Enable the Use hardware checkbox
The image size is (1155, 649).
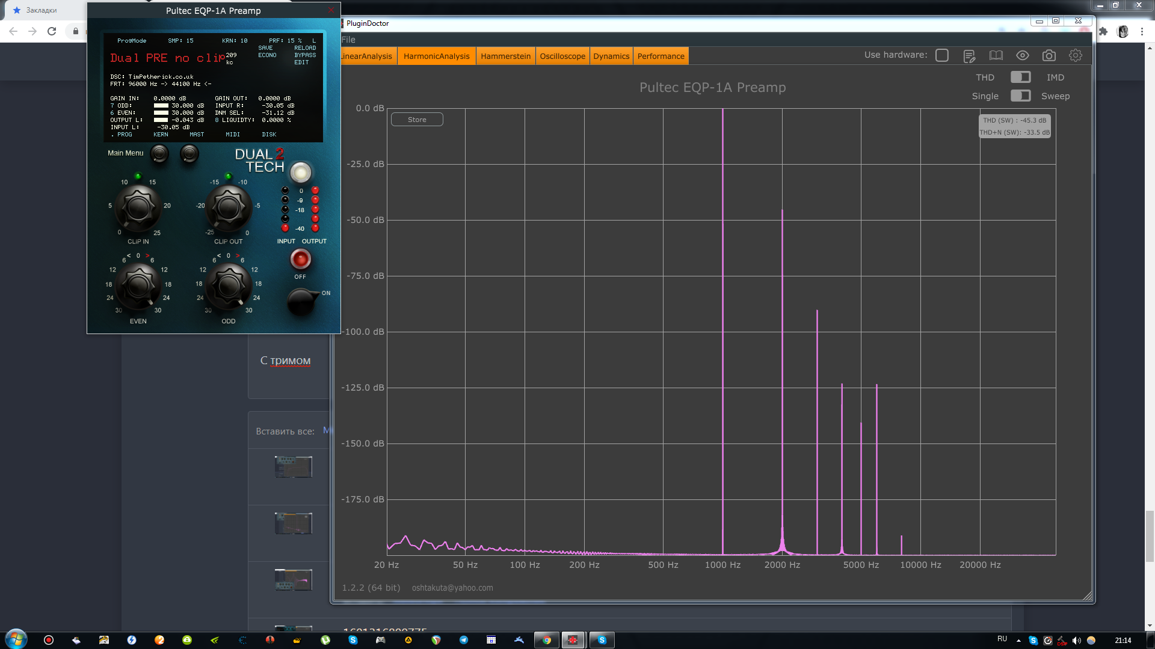[942, 55]
